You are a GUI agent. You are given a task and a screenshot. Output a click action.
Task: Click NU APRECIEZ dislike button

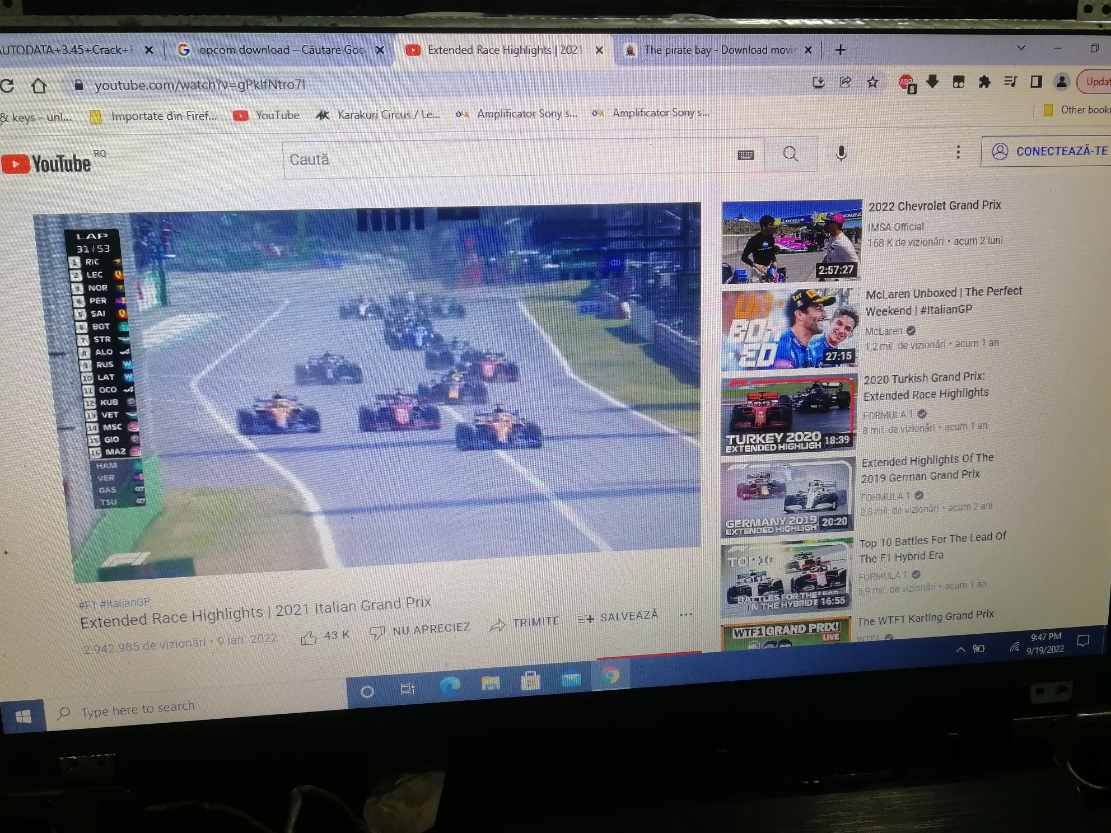pos(420,630)
